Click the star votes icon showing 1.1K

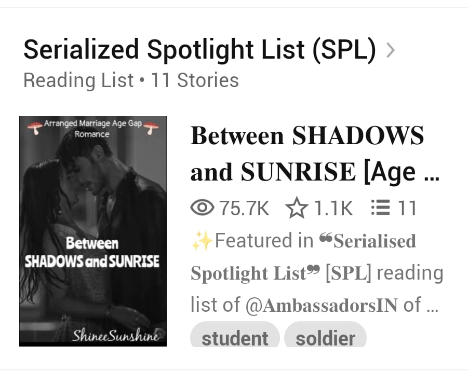pyautogui.click(x=298, y=206)
